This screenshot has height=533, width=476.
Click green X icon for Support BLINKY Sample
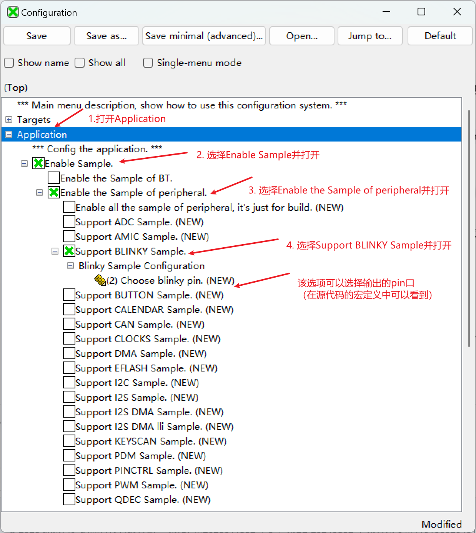tap(69, 251)
